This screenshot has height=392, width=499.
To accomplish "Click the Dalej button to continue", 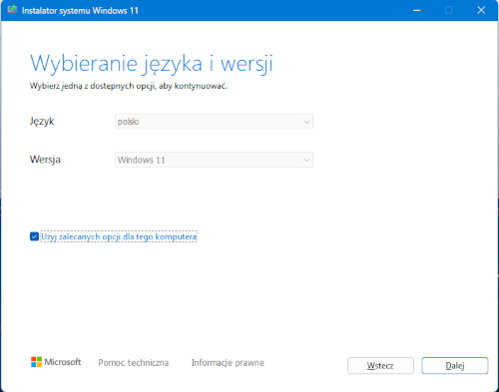I will click(x=455, y=366).
